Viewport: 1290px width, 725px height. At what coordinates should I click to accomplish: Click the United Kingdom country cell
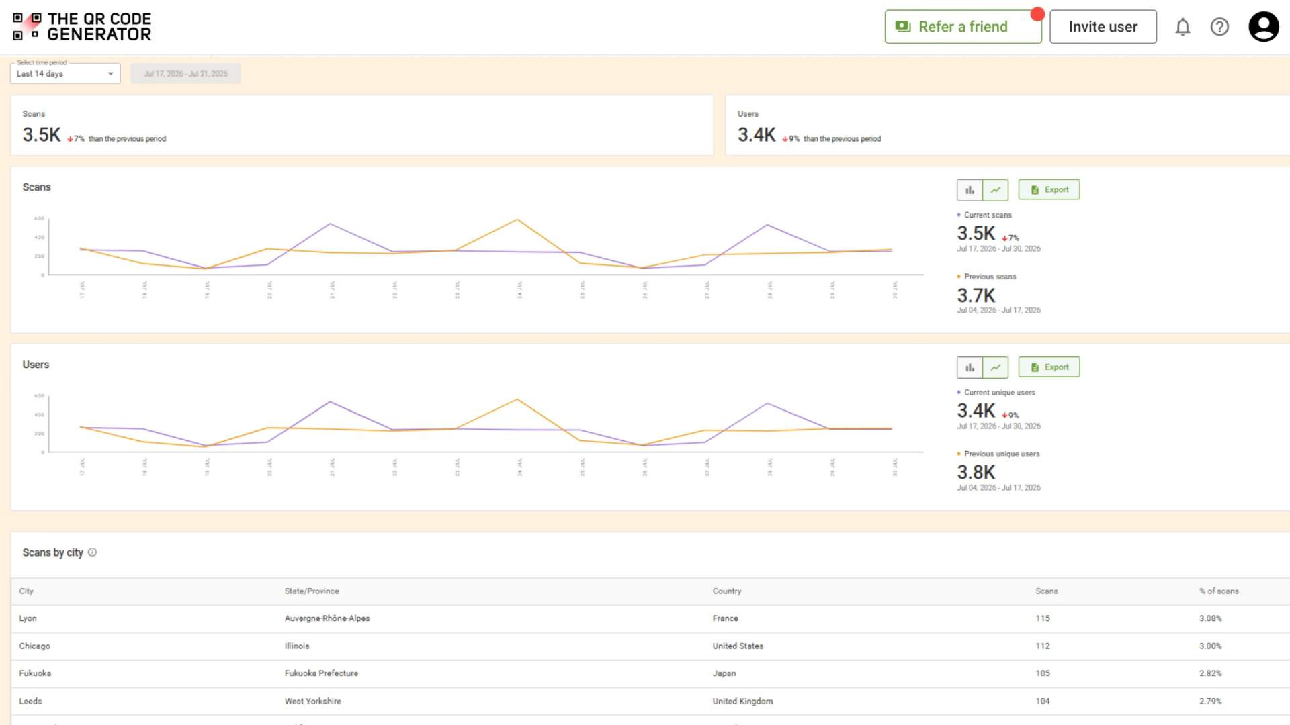click(x=742, y=701)
